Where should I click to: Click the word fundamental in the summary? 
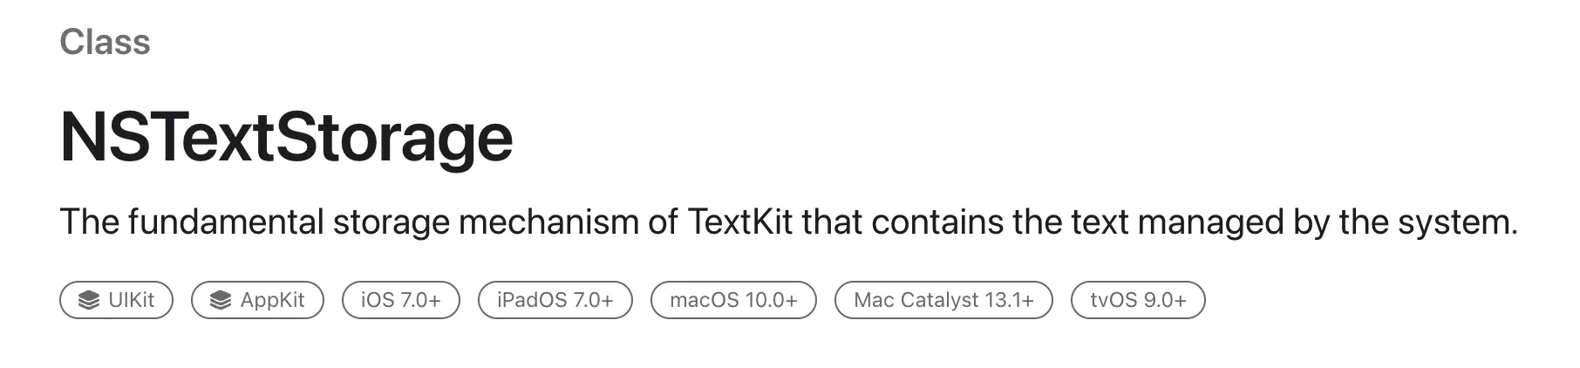226,222
